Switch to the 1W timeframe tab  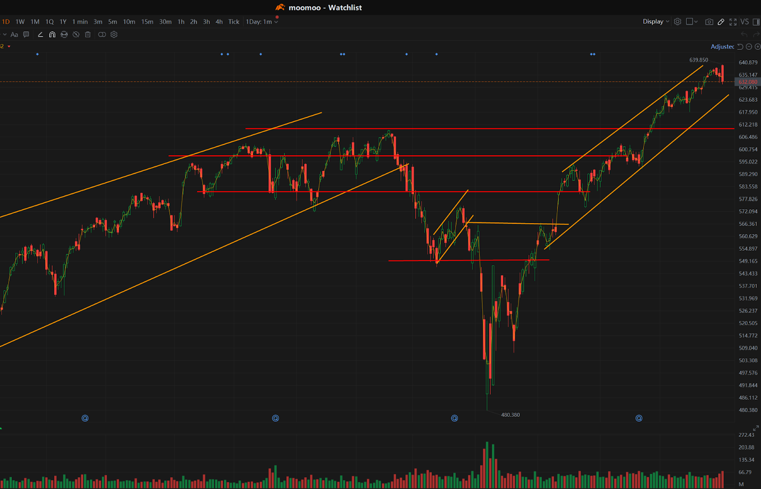point(20,21)
